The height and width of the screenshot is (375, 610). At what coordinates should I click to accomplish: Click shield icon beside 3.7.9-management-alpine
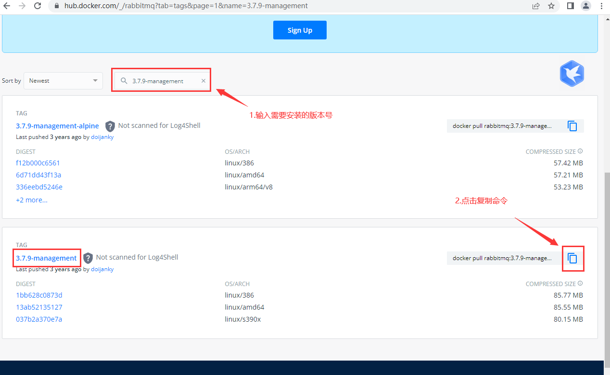coord(110,126)
